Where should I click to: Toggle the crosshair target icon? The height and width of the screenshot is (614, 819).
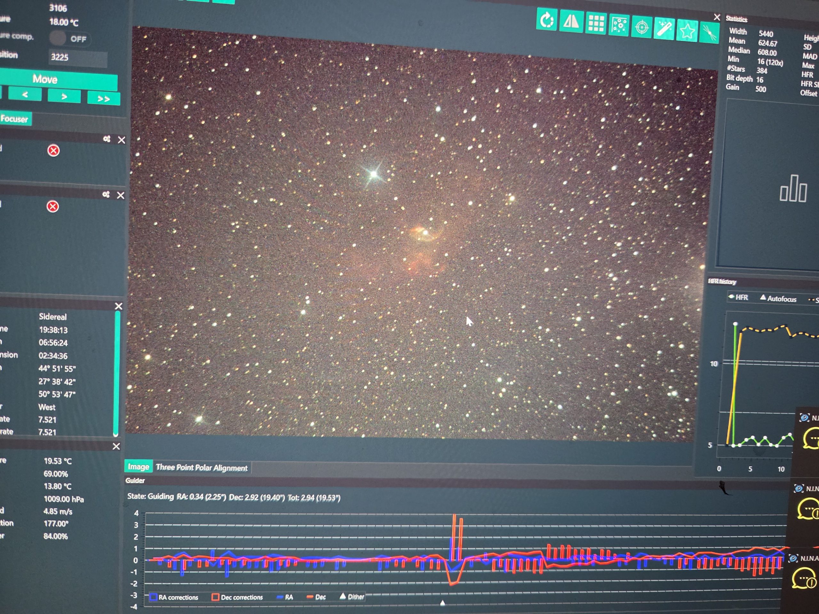coord(642,28)
